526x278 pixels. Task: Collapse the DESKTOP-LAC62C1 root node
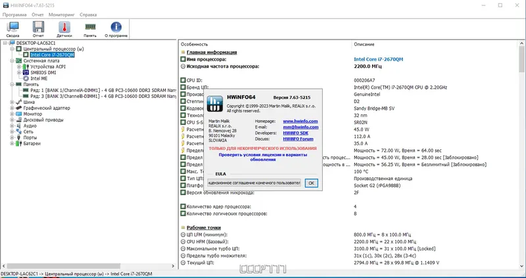click(x=5, y=43)
